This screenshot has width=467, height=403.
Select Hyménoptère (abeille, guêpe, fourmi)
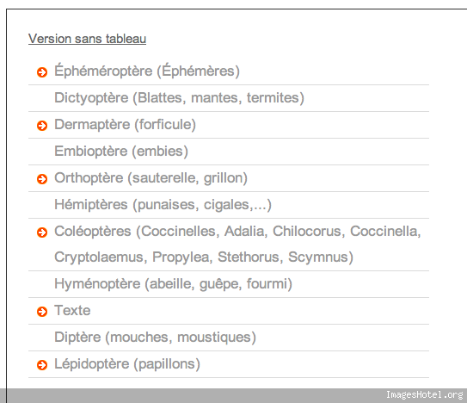(x=174, y=283)
